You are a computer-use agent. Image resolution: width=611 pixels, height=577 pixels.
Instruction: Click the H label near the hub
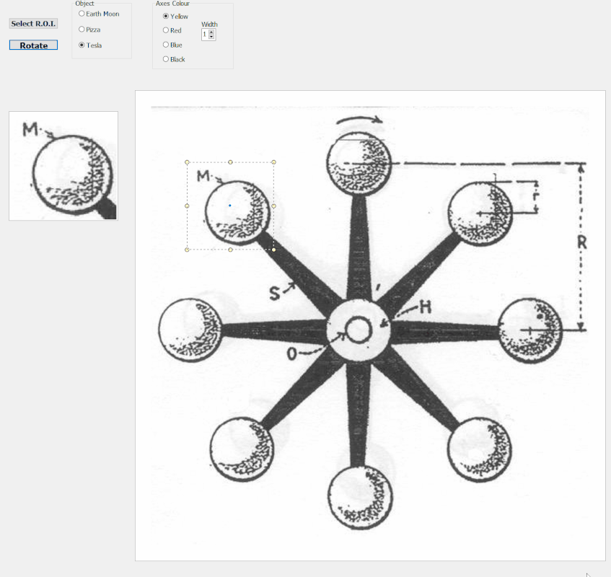426,307
